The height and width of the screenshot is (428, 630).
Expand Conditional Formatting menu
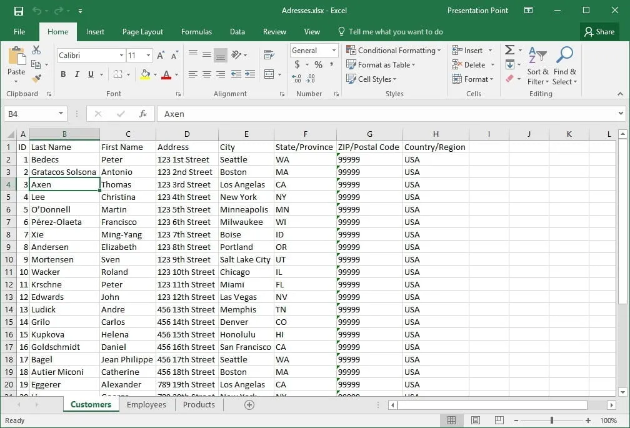tap(393, 50)
